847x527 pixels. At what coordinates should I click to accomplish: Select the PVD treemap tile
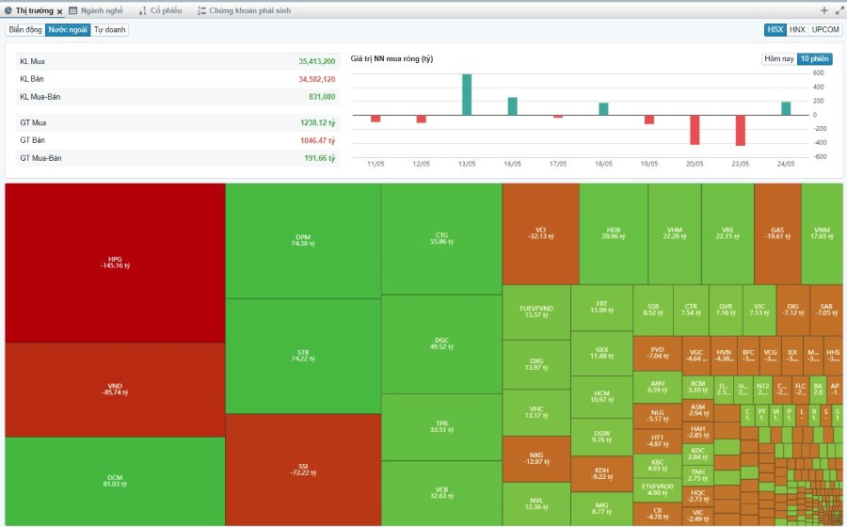pos(658,353)
